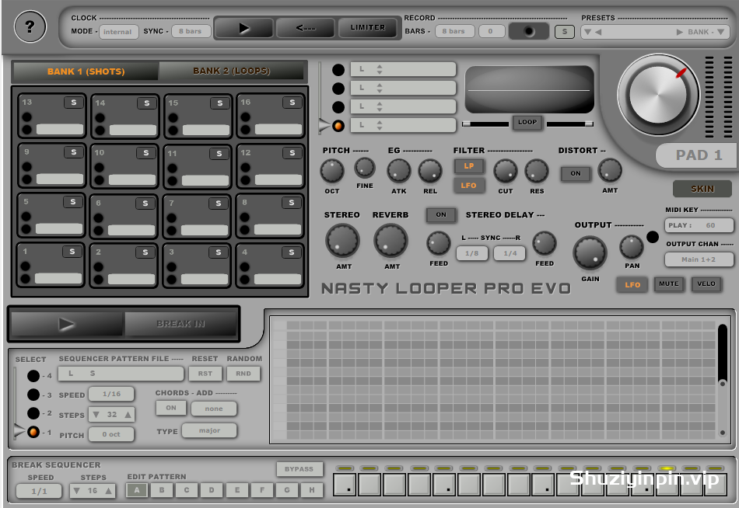Solo pad 16 with its S button
This screenshot has height=508, width=739.
pyautogui.click(x=292, y=103)
